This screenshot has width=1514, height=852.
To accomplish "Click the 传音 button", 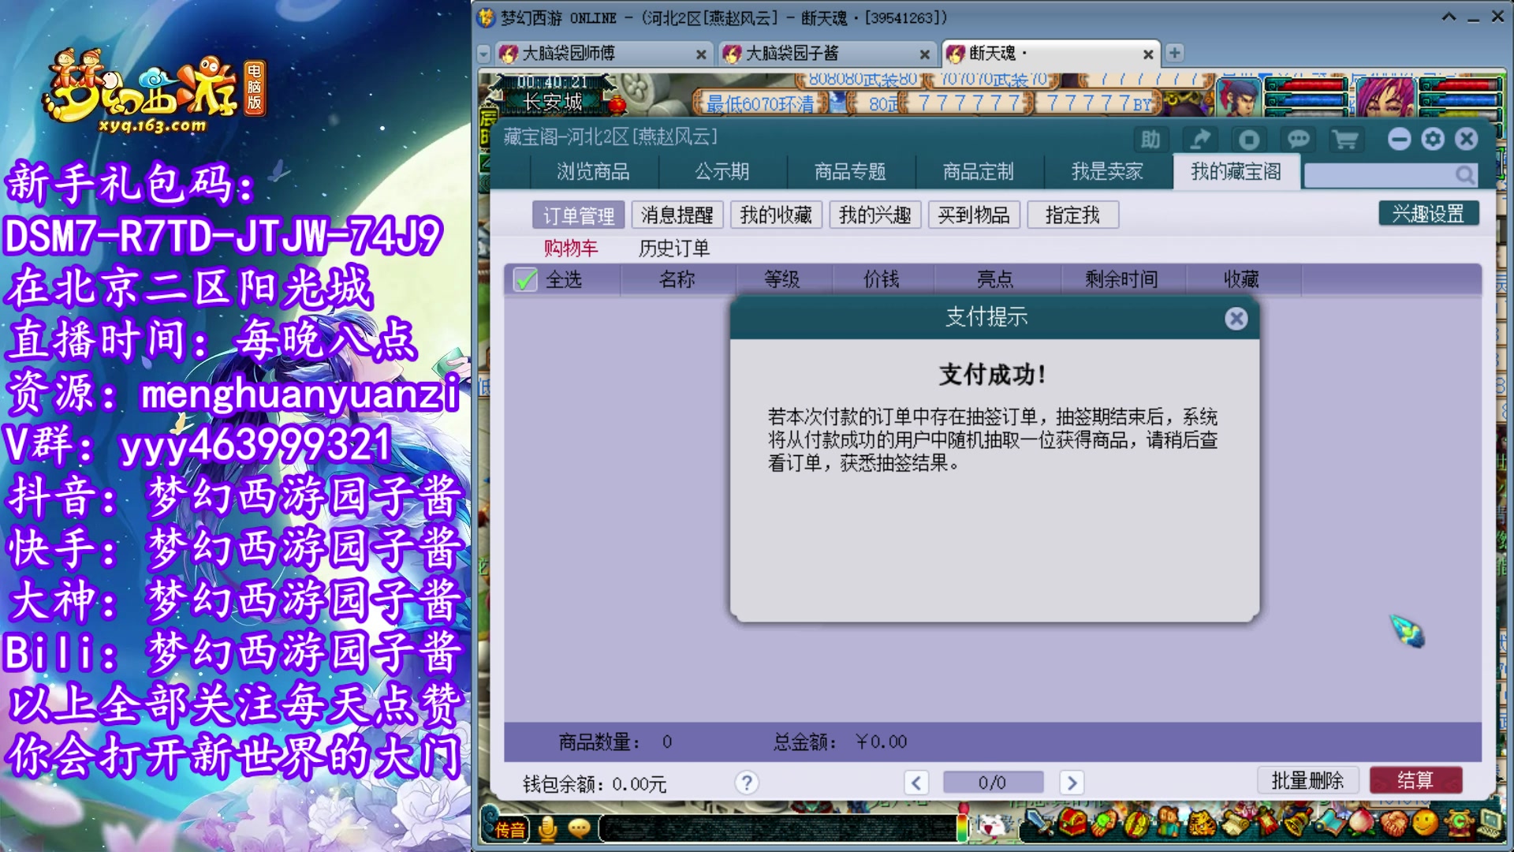I will (x=509, y=829).
